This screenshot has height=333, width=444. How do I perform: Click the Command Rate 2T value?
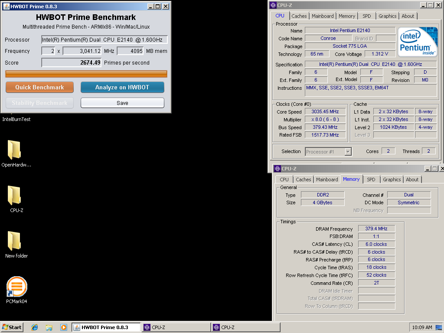(376, 283)
